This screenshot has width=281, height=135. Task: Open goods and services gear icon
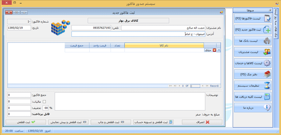pyautogui.click(x=267, y=63)
